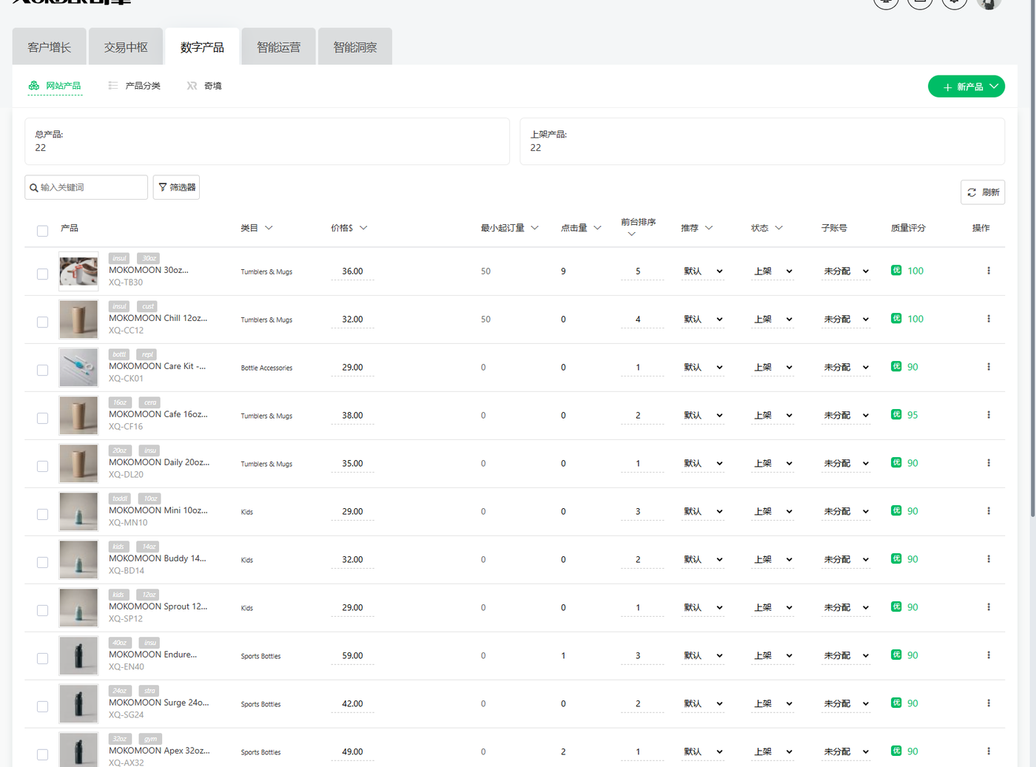The image size is (1036, 767).
Task: Switch to 客户增长 tab
Action: click(50, 47)
